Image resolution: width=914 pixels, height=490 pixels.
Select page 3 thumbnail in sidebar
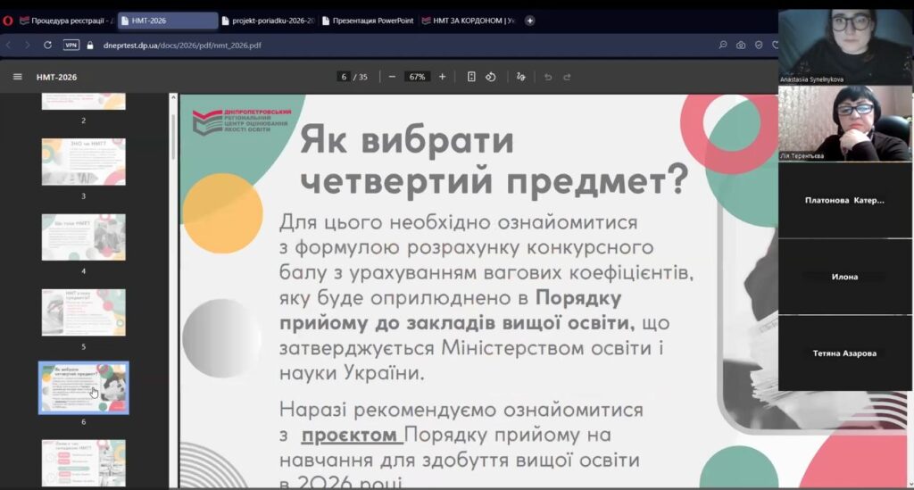click(83, 162)
